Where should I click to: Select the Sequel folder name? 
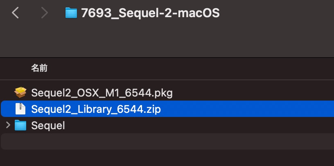(x=48, y=126)
